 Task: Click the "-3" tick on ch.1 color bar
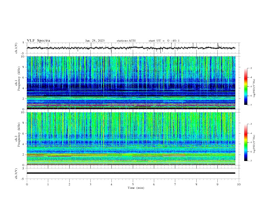(x=250, y=68)
